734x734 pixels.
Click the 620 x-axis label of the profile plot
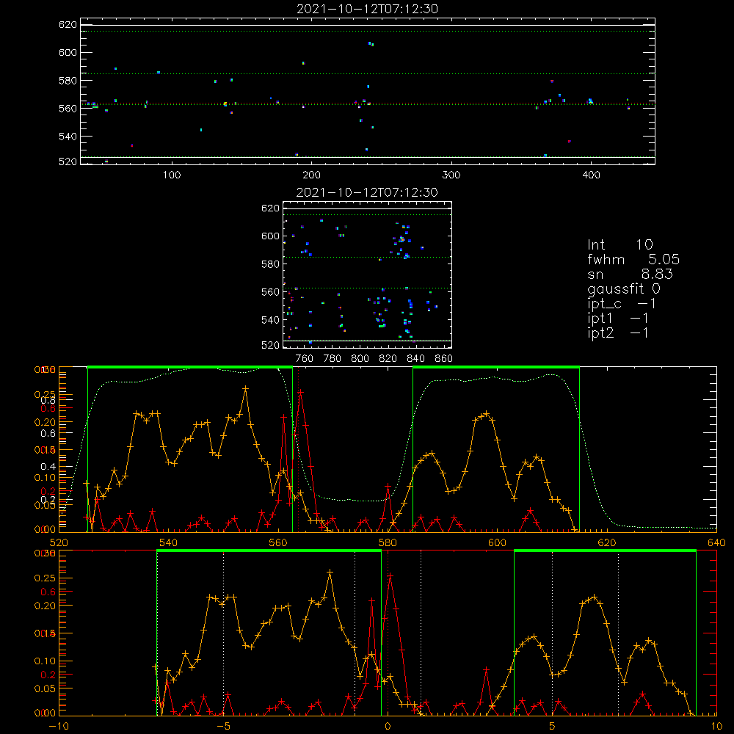tap(607, 542)
